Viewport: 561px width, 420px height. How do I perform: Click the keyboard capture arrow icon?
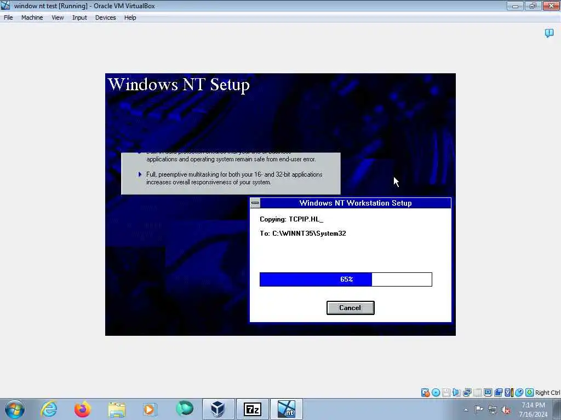530,393
